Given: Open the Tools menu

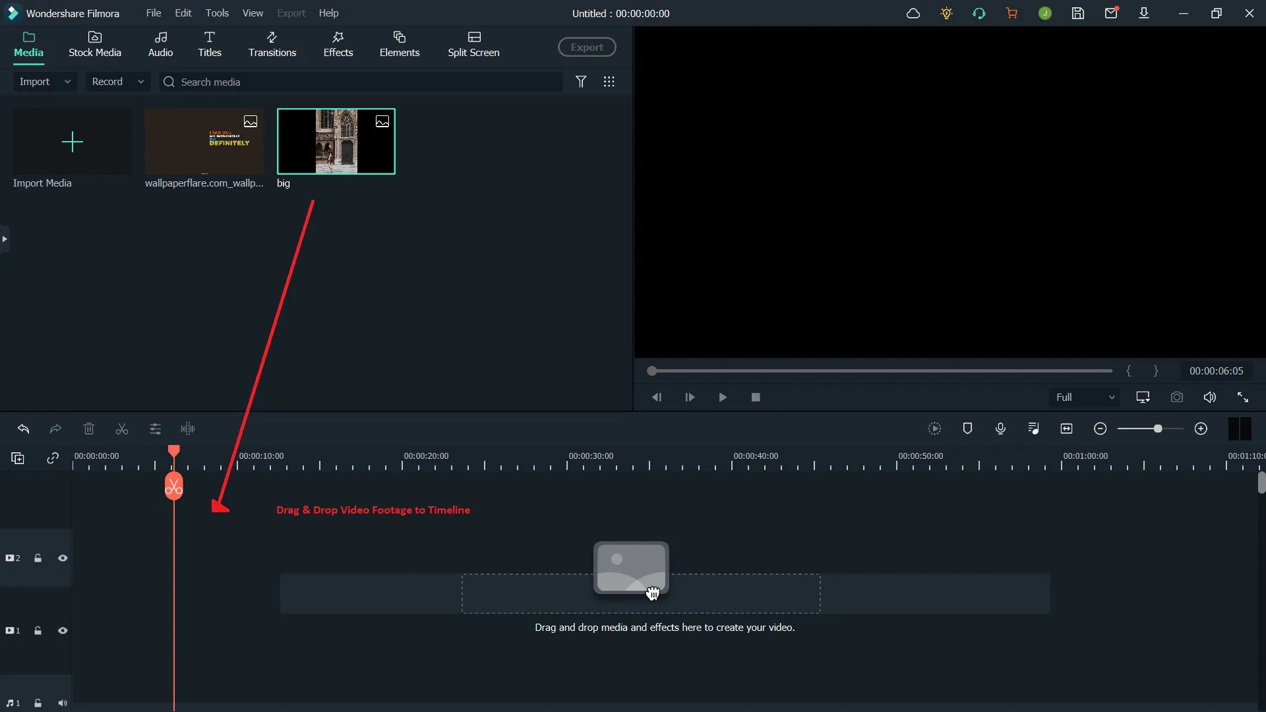Looking at the screenshot, I should point(216,13).
